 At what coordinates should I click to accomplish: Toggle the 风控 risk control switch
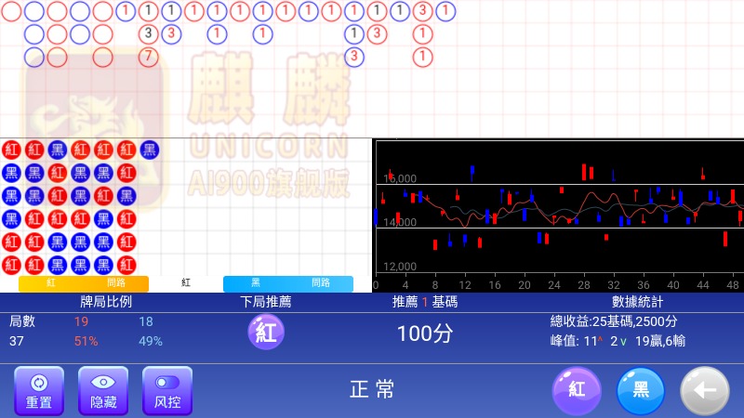click(x=167, y=390)
